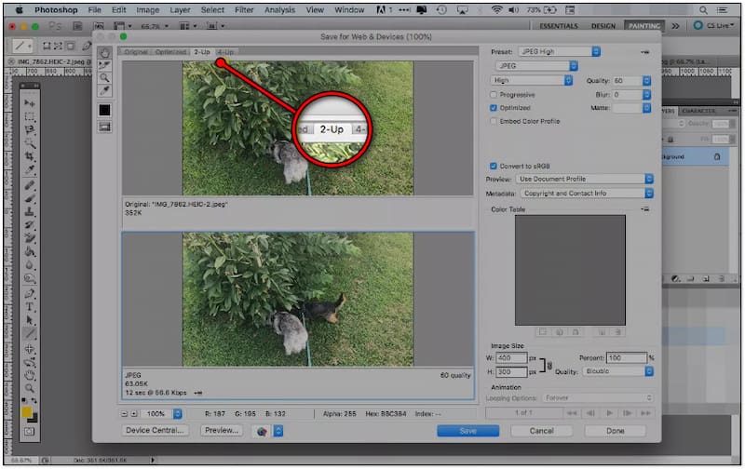The height and width of the screenshot is (469, 745).
Task: Click the yellow foreground color swatch
Action: pyautogui.click(x=27, y=412)
